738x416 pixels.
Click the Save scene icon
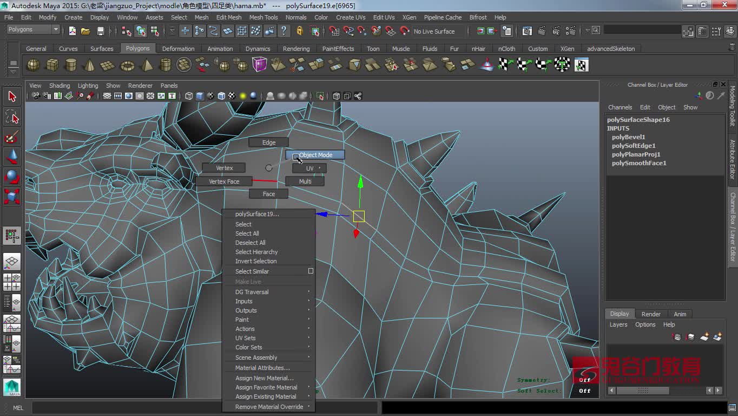click(x=100, y=31)
